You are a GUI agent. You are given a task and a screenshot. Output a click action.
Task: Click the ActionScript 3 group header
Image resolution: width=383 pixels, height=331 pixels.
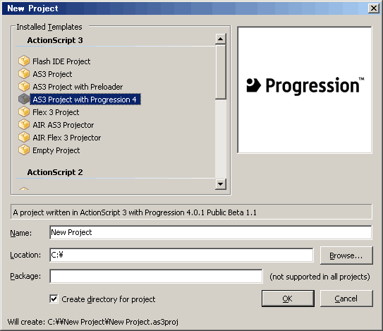tap(55, 40)
